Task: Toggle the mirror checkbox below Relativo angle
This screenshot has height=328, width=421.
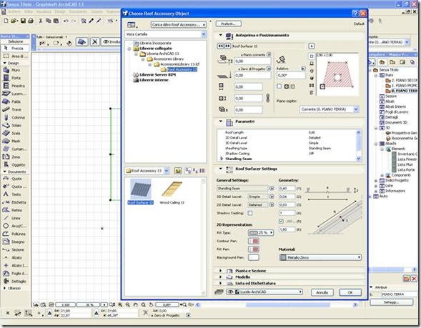Action: click(279, 86)
